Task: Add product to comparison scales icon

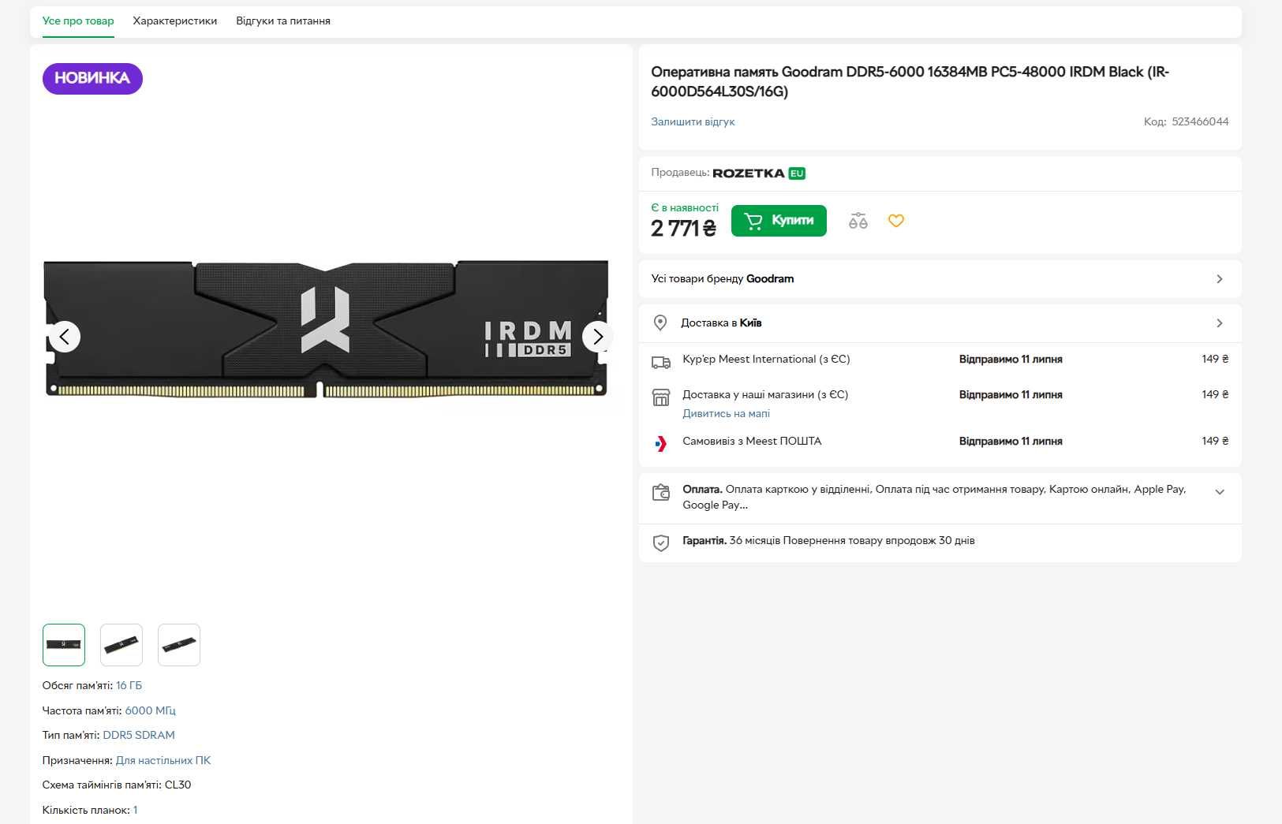Action: (x=858, y=221)
